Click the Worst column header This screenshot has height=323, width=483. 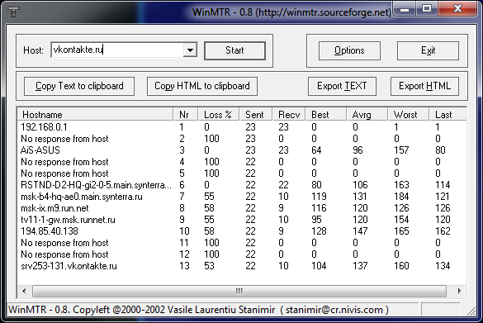click(x=409, y=115)
